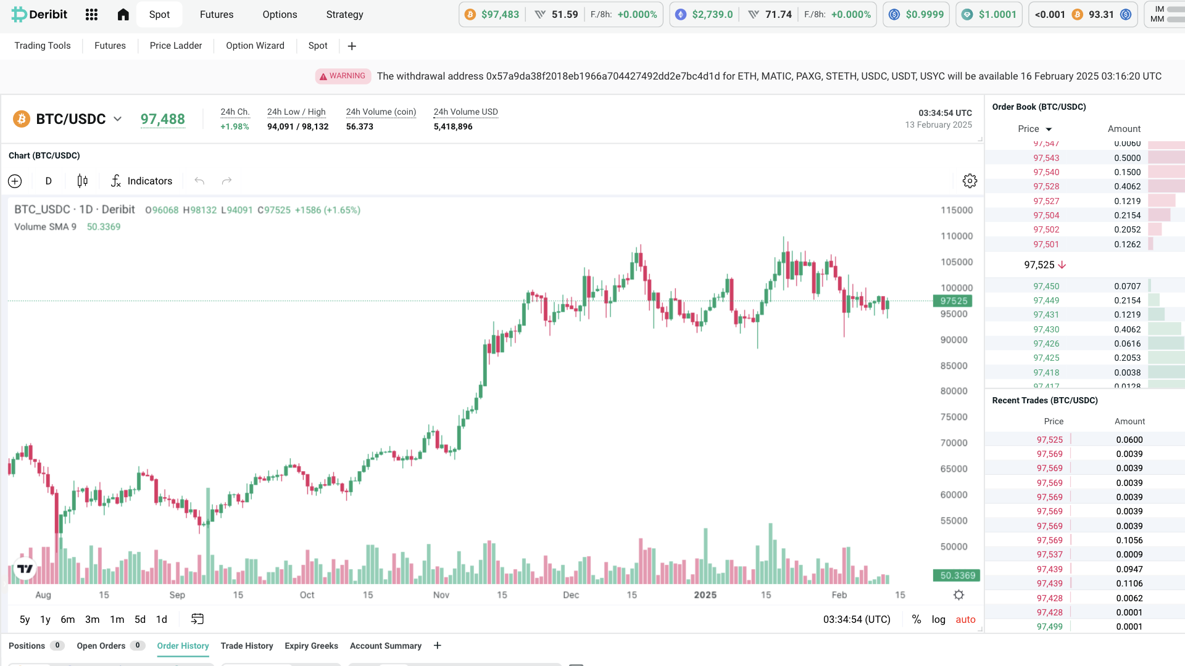Open the Indicators panel on the chart
Viewport: 1185px width, 666px height.
(x=141, y=181)
